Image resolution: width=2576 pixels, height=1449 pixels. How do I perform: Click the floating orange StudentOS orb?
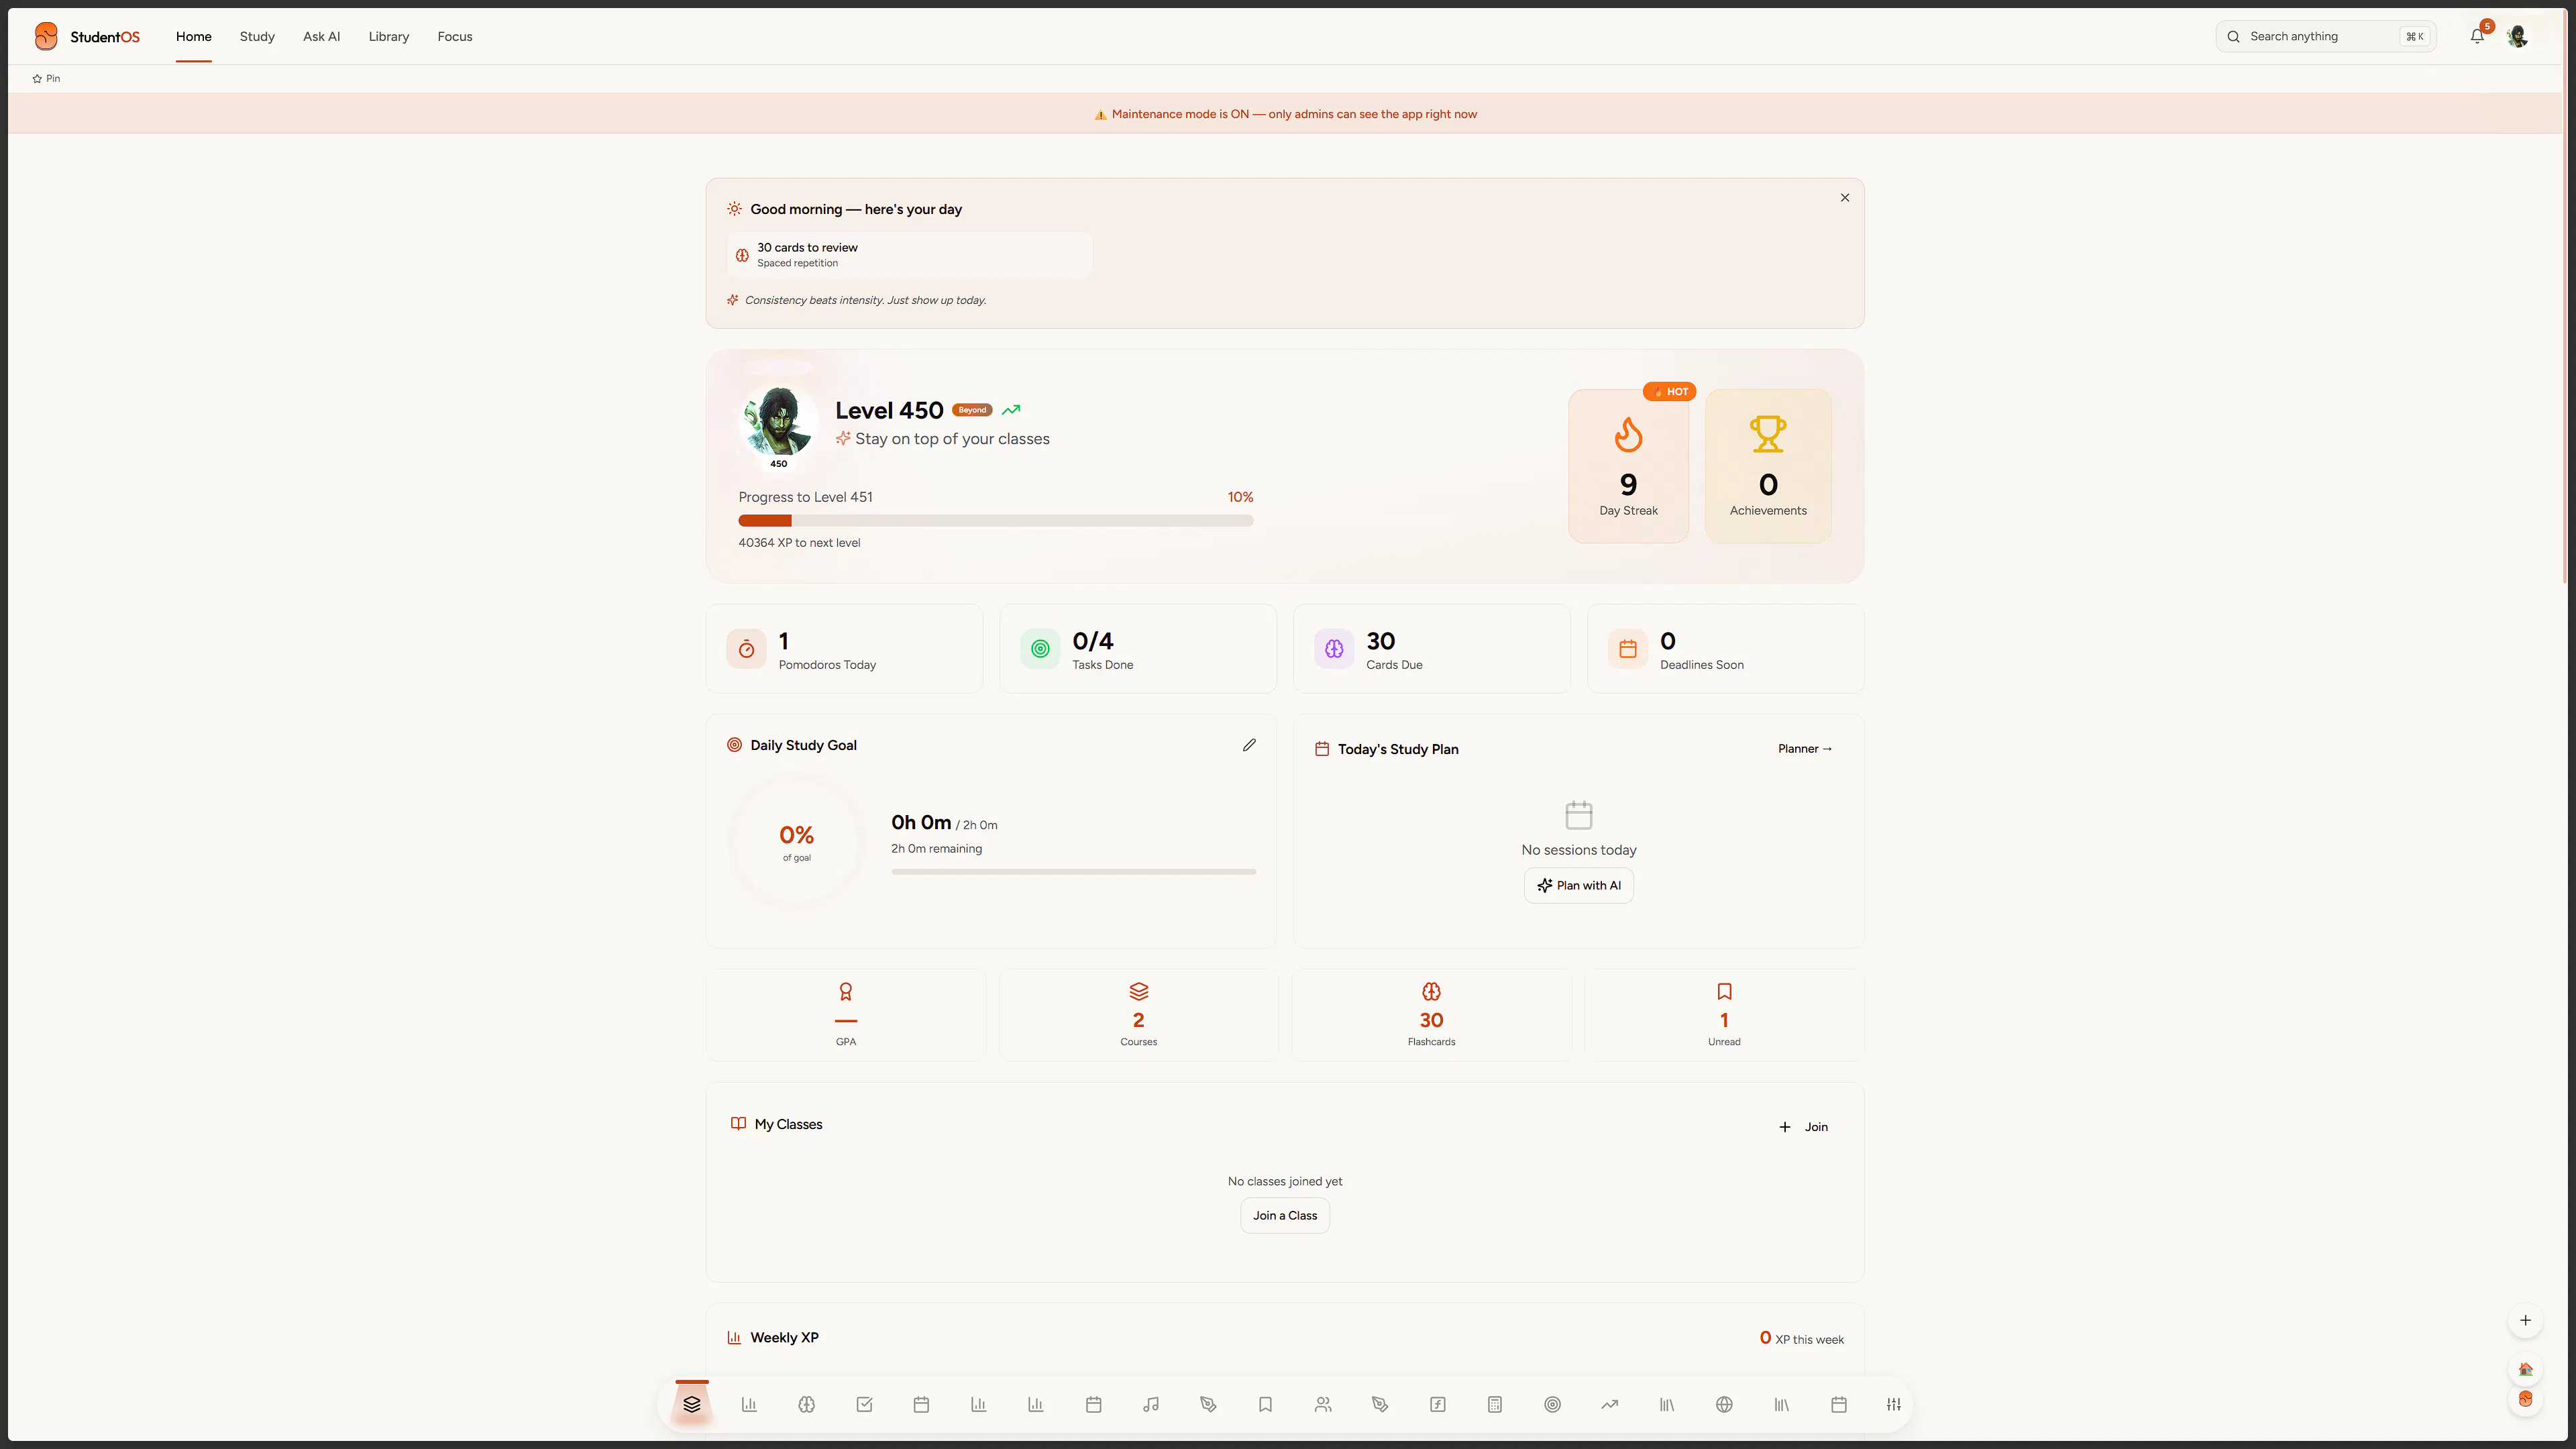2525,1399
